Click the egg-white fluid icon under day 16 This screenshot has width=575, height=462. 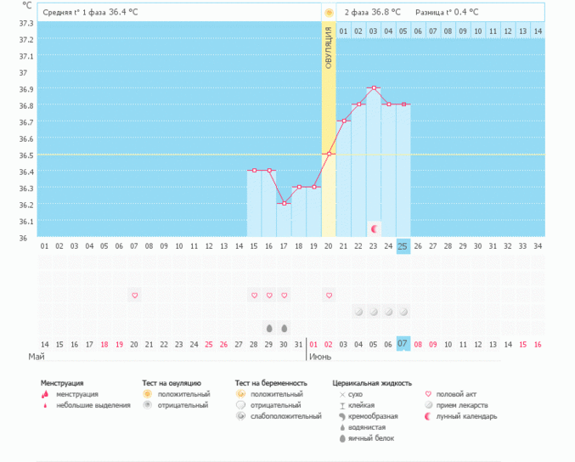(x=269, y=328)
